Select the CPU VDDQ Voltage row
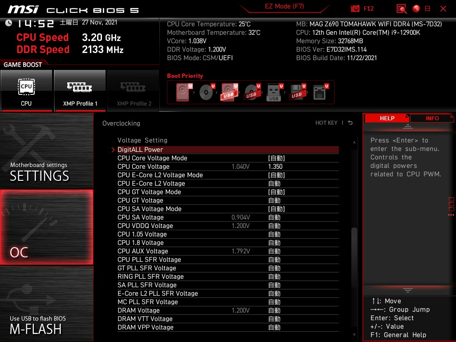This screenshot has height=342, width=456. click(228, 226)
